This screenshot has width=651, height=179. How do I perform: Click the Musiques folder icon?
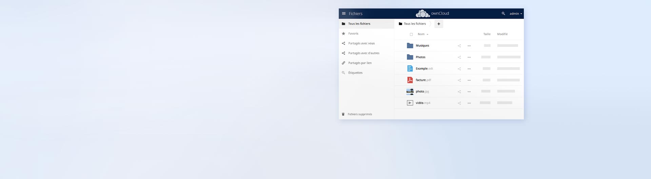click(x=410, y=45)
